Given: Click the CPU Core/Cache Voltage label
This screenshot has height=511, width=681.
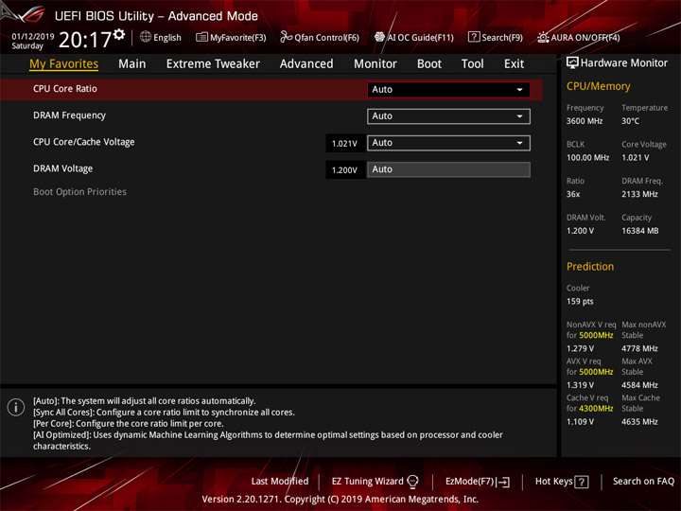Looking at the screenshot, I should (x=84, y=142).
